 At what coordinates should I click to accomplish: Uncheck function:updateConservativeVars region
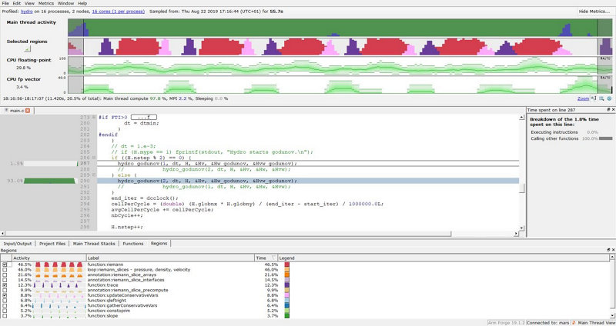(5, 295)
